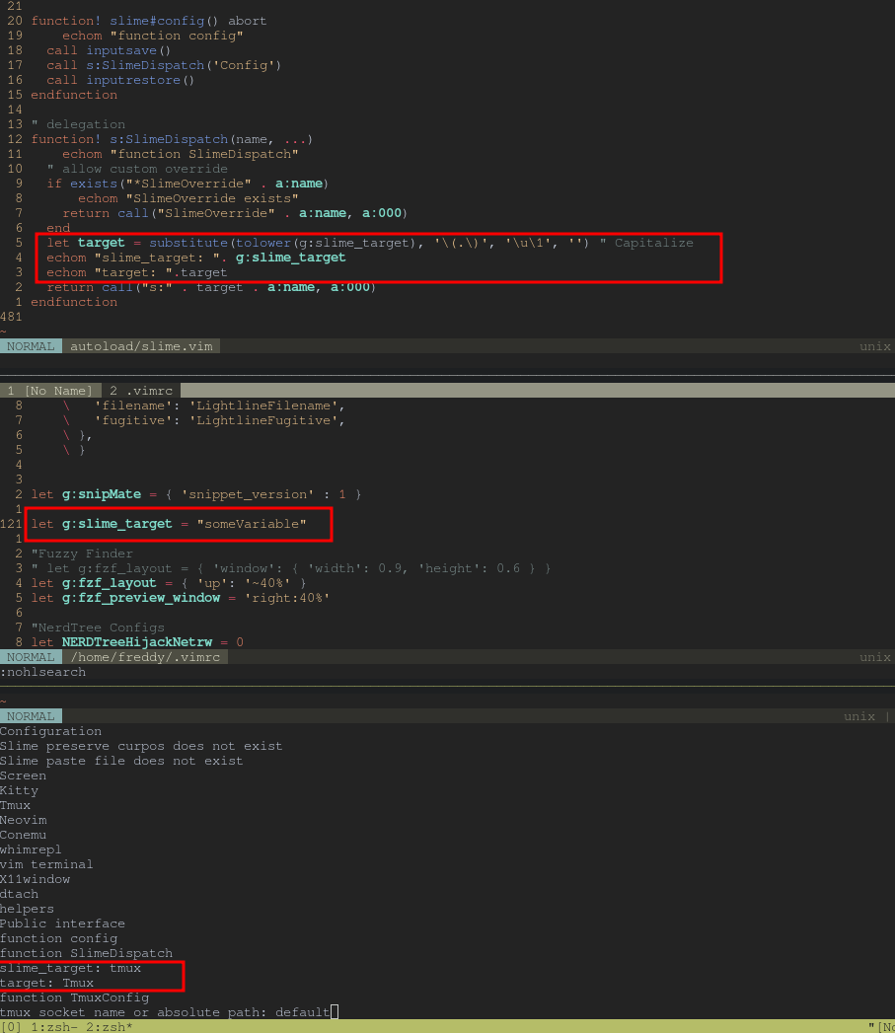The image size is (895, 1033).
Task: Click the "[0]" tmux session indicator
Action: click(x=12, y=1026)
